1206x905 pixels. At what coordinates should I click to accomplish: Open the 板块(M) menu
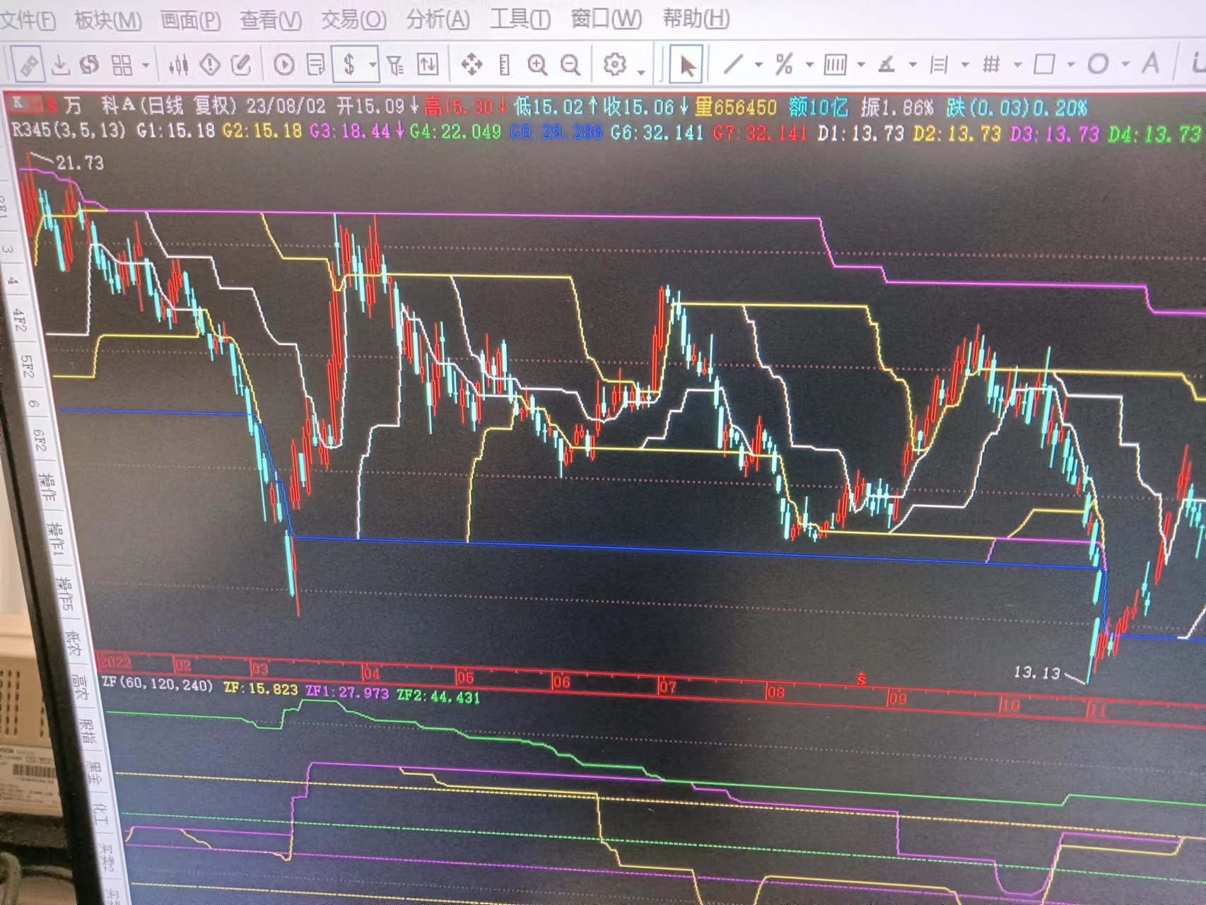tap(108, 21)
